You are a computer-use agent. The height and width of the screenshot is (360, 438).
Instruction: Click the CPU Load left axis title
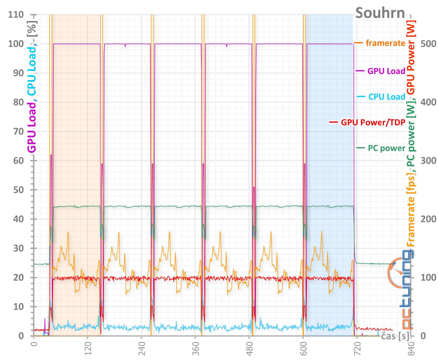pyautogui.click(x=32, y=71)
